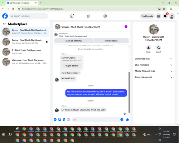Click the address bar URL

coord(43,9)
